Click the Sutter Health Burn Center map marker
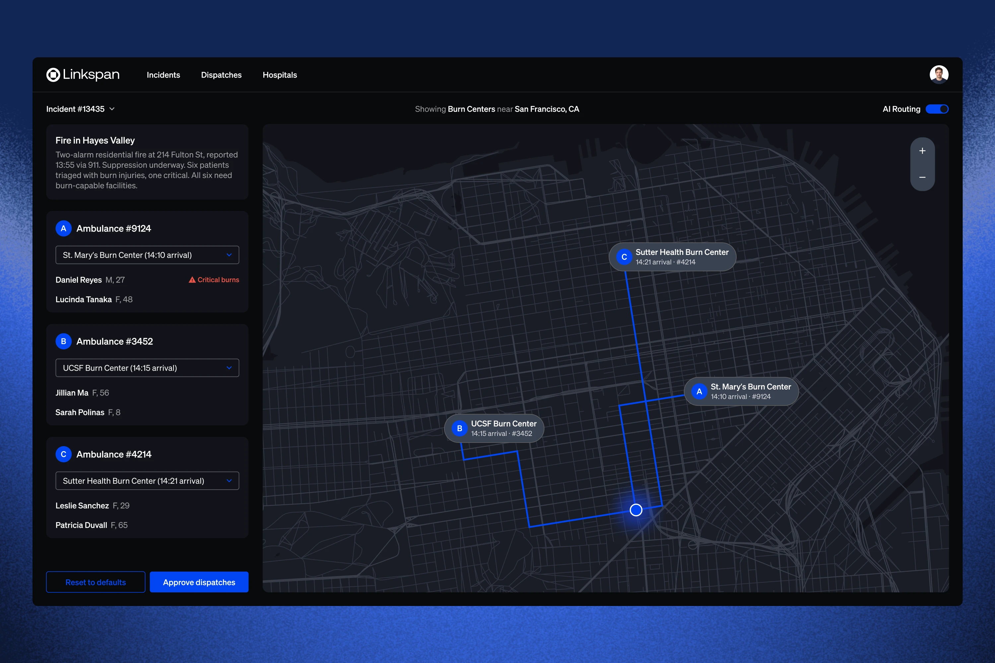This screenshot has height=663, width=995. pos(672,257)
